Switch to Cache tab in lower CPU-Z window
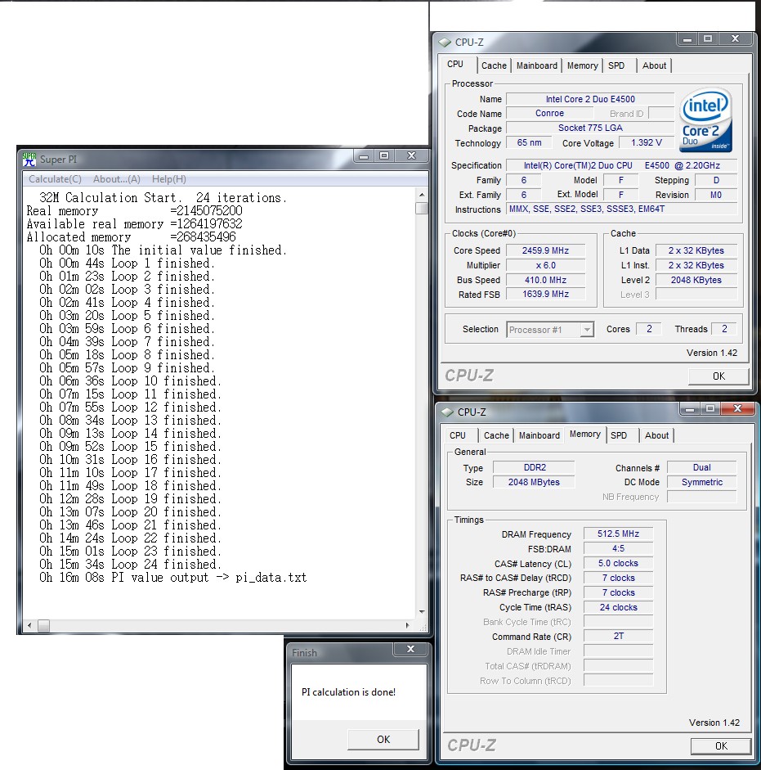Screen dimensions: 761x770 (x=496, y=435)
